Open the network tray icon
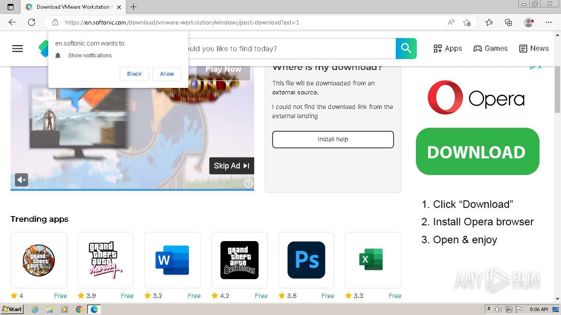 509,309
